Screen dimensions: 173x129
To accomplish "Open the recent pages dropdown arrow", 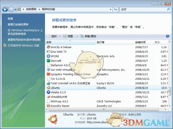I will click(x=15, y=10).
